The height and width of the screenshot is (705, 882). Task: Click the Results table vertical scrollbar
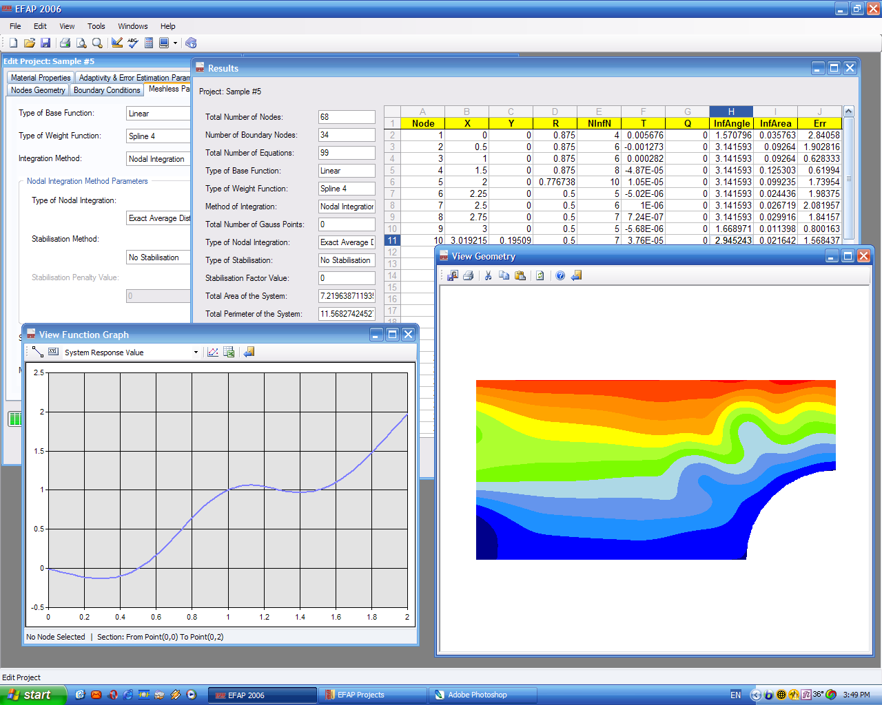tap(849, 179)
